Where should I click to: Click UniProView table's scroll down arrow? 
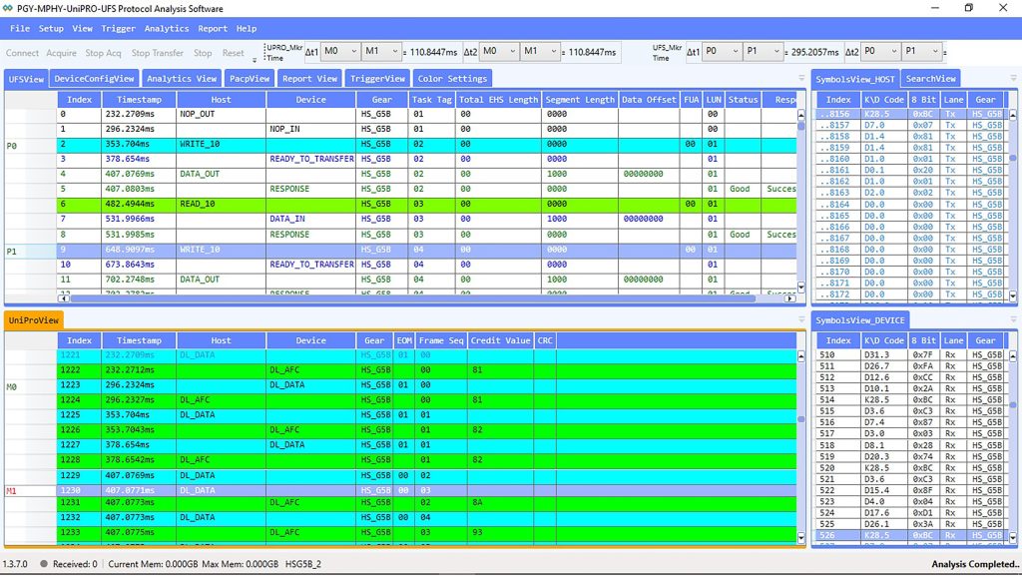pyautogui.click(x=801, y=538)
